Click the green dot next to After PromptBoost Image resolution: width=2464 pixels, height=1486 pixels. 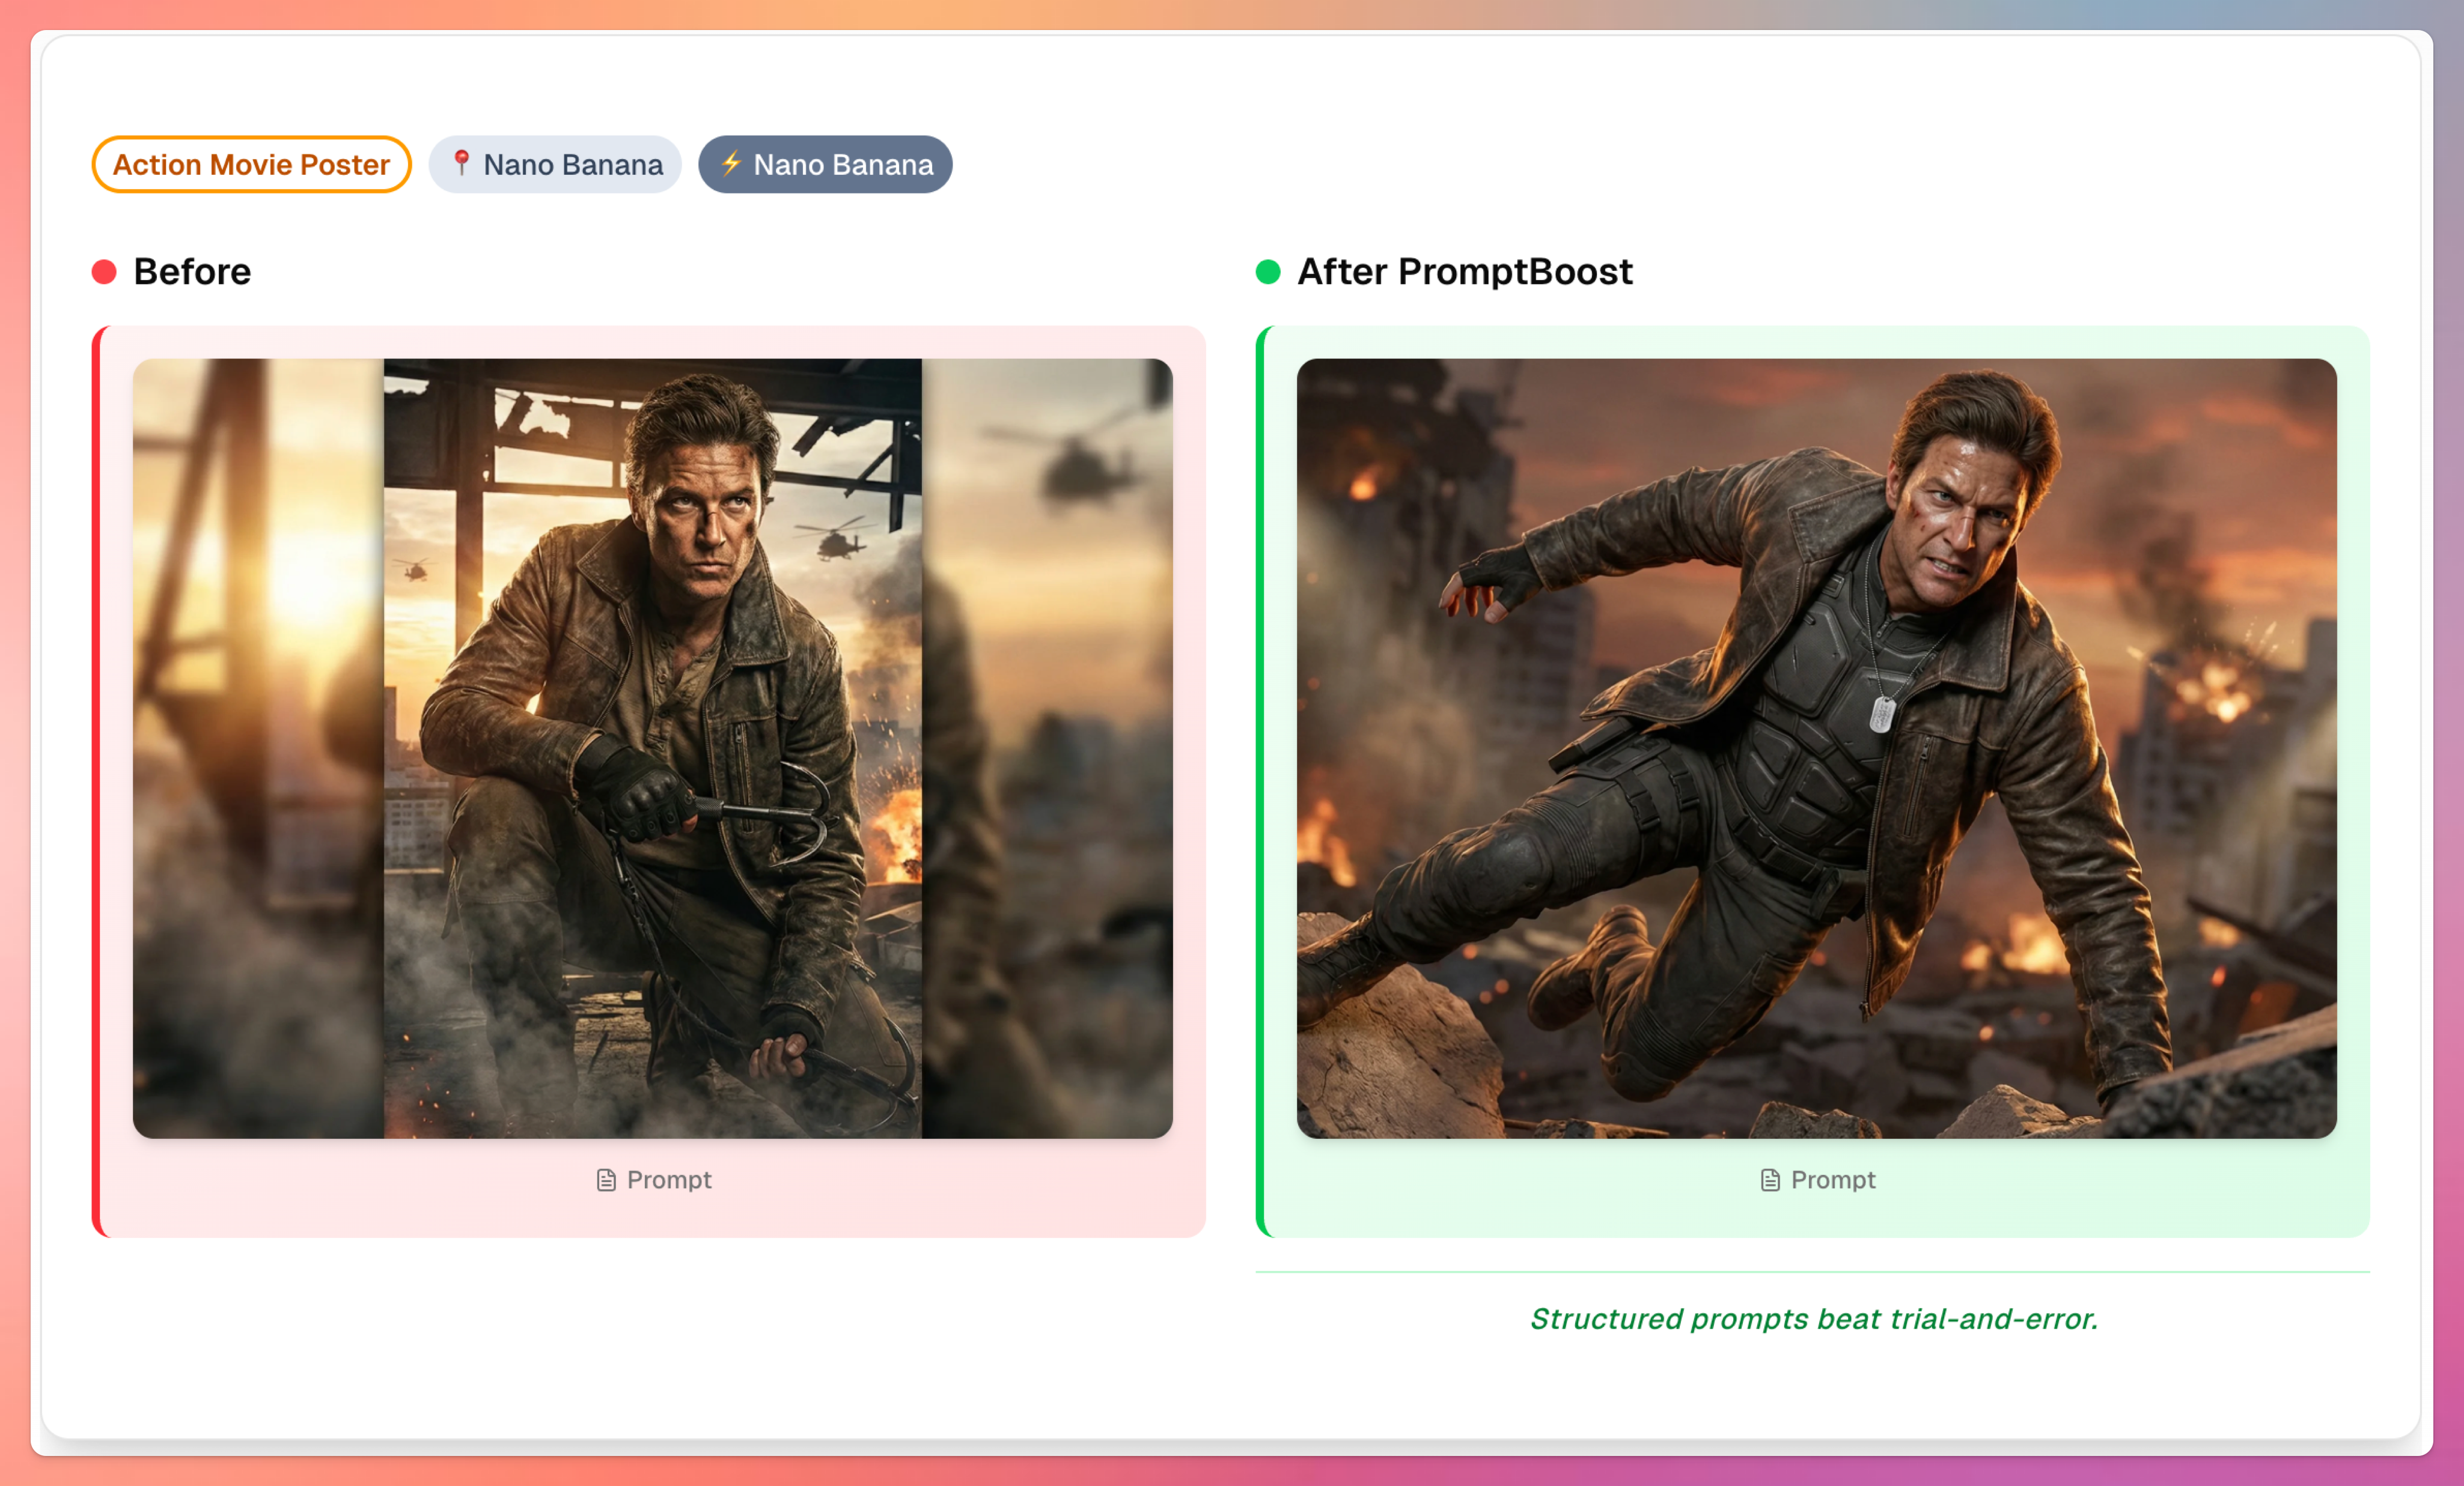click(1268, 271)
